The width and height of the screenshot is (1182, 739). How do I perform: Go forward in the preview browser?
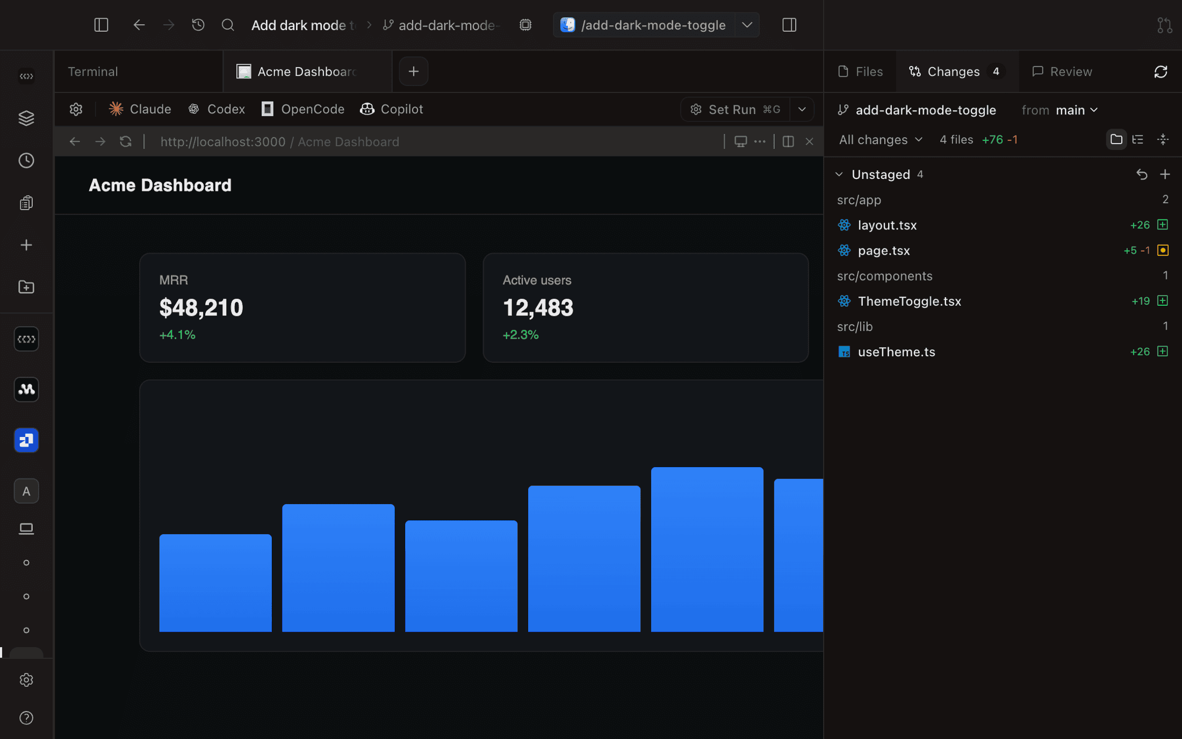[100, 141]
